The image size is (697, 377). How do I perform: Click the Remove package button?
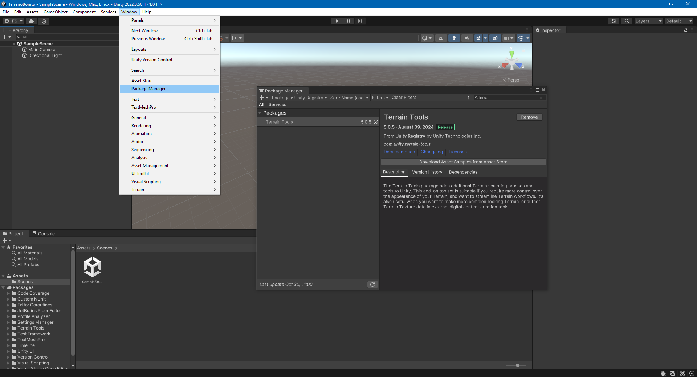pyautogui.click(x=529, y=117)
